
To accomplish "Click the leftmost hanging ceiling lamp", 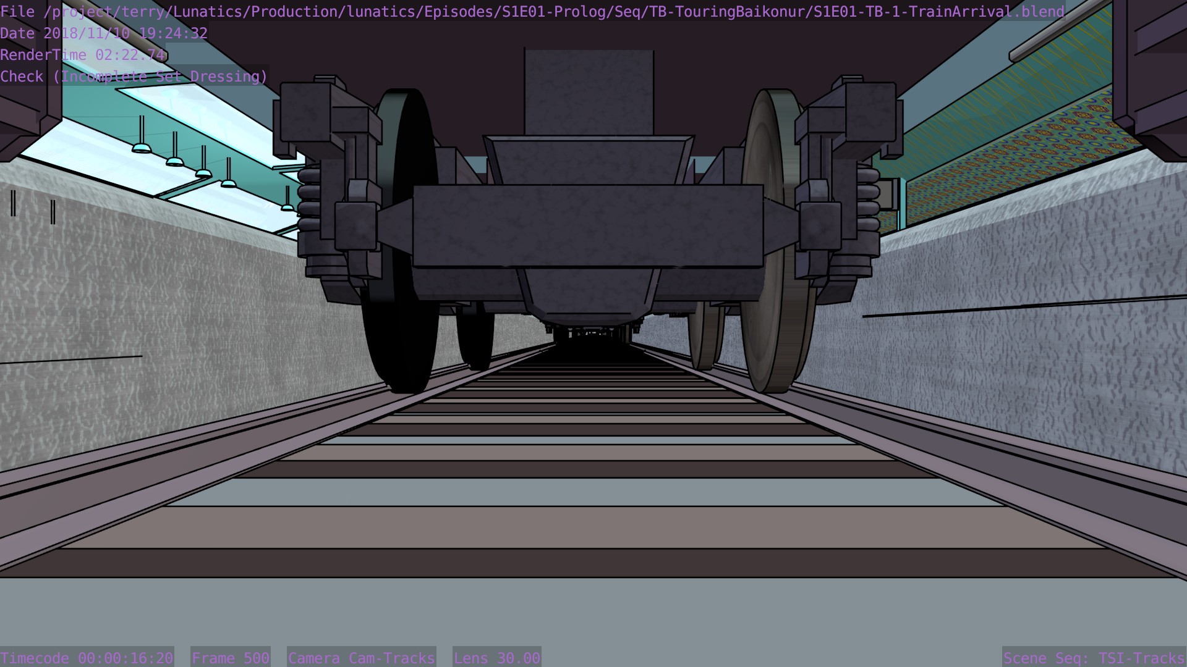I will (x=142, y=146).
